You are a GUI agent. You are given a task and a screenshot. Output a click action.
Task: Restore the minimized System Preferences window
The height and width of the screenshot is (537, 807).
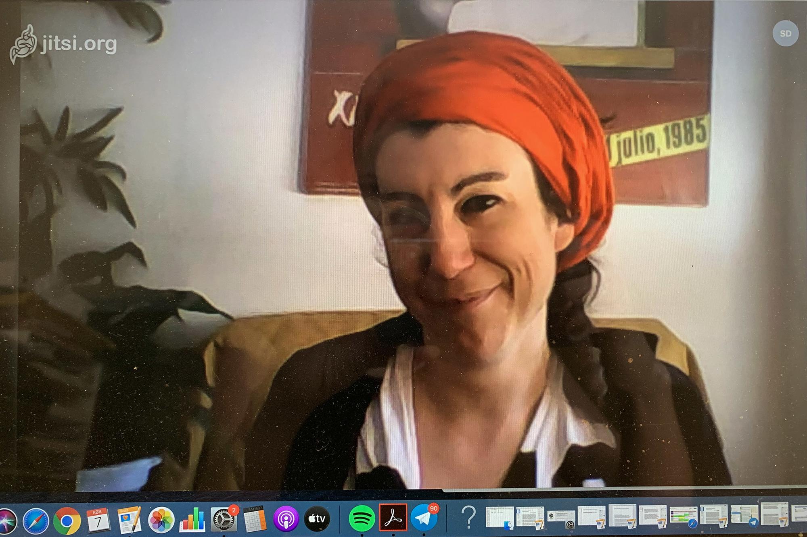(561, 518)
